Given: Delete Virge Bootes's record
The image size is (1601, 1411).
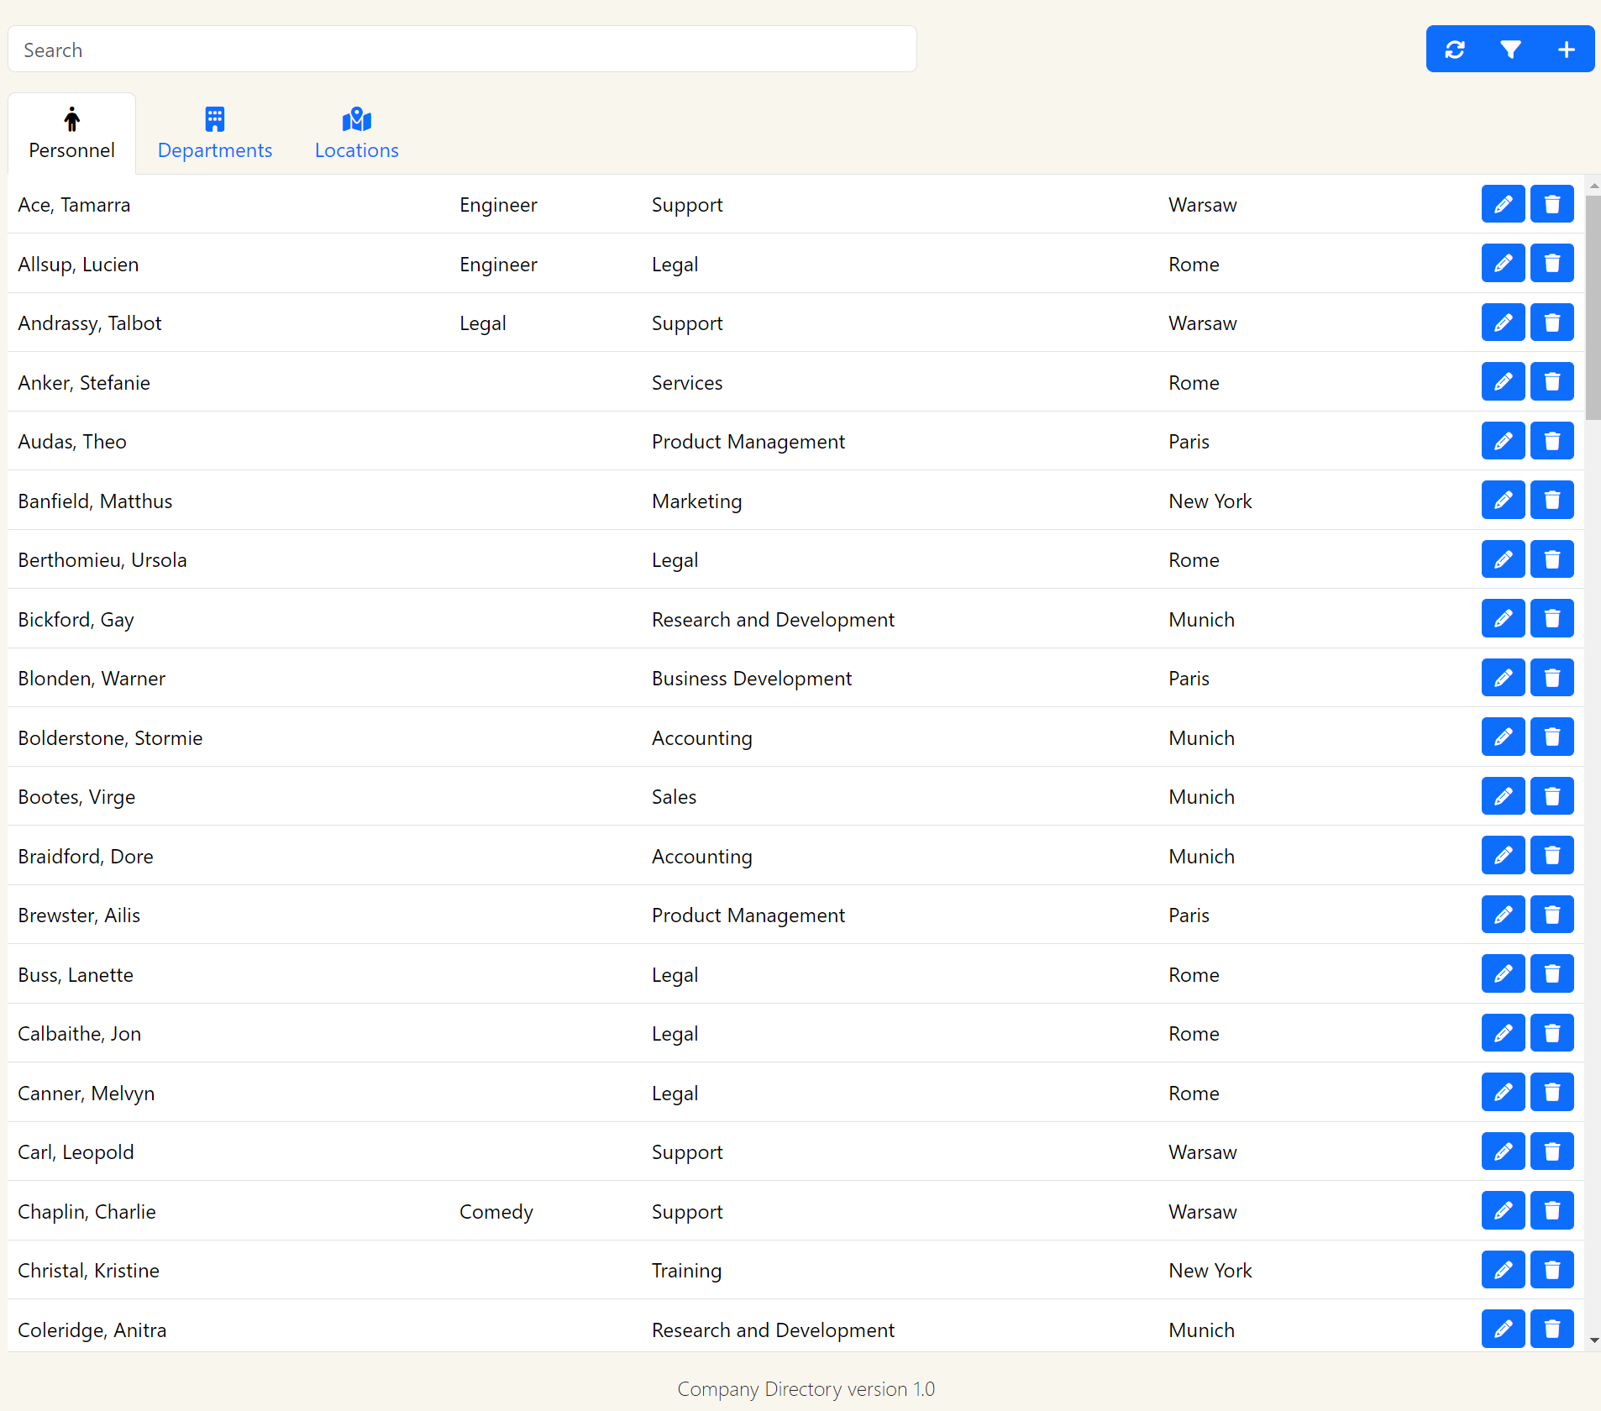Looking at the screenshot, I should point(1551,795).
